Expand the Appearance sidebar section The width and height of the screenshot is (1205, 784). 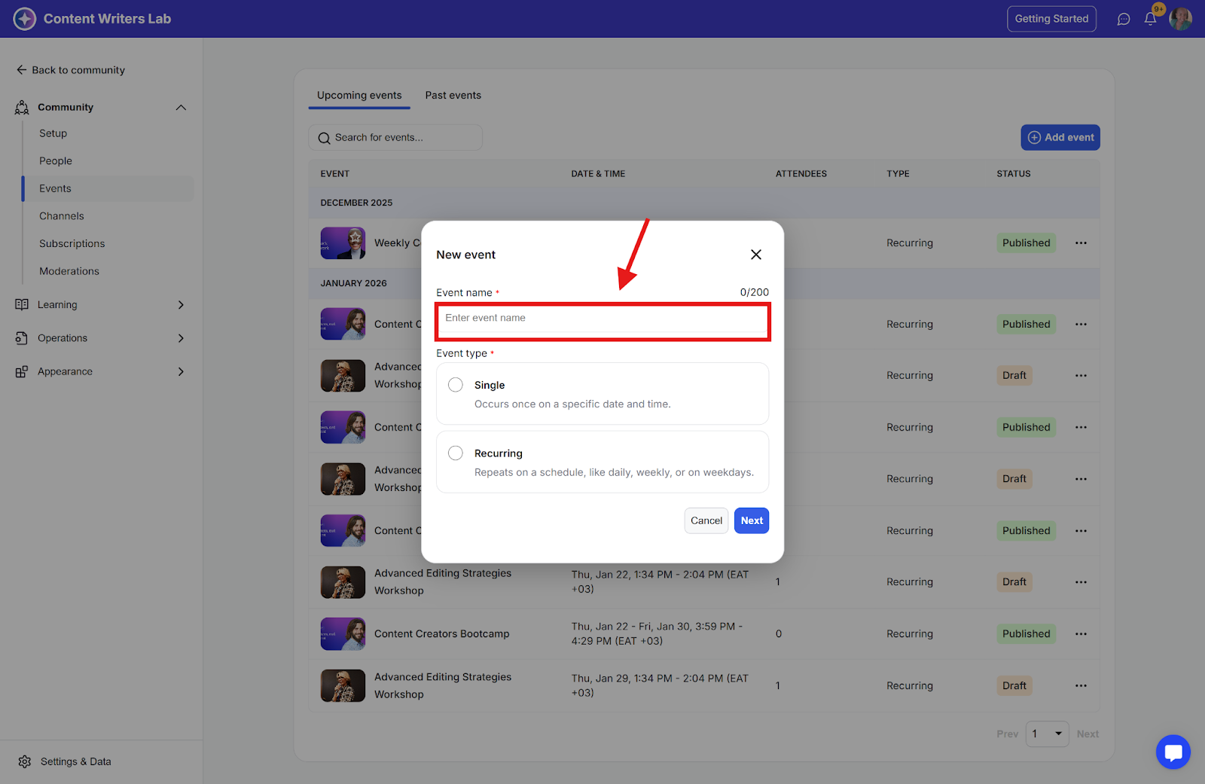click(x=181, y=371)
